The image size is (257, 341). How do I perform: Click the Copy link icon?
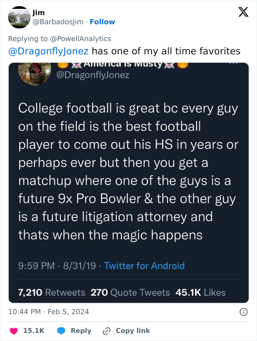pyautogui.click(x=108, y=331)
